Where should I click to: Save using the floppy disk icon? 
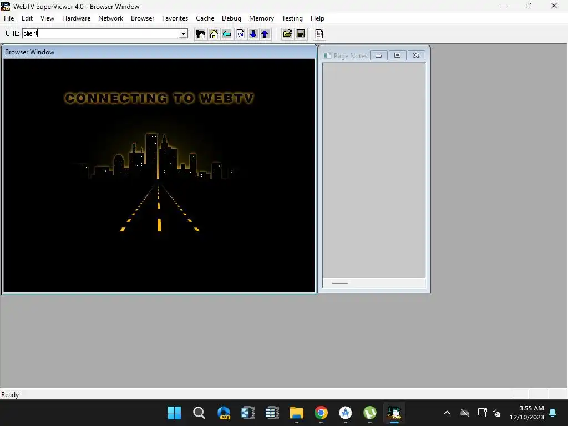click(x=300, y=34)
